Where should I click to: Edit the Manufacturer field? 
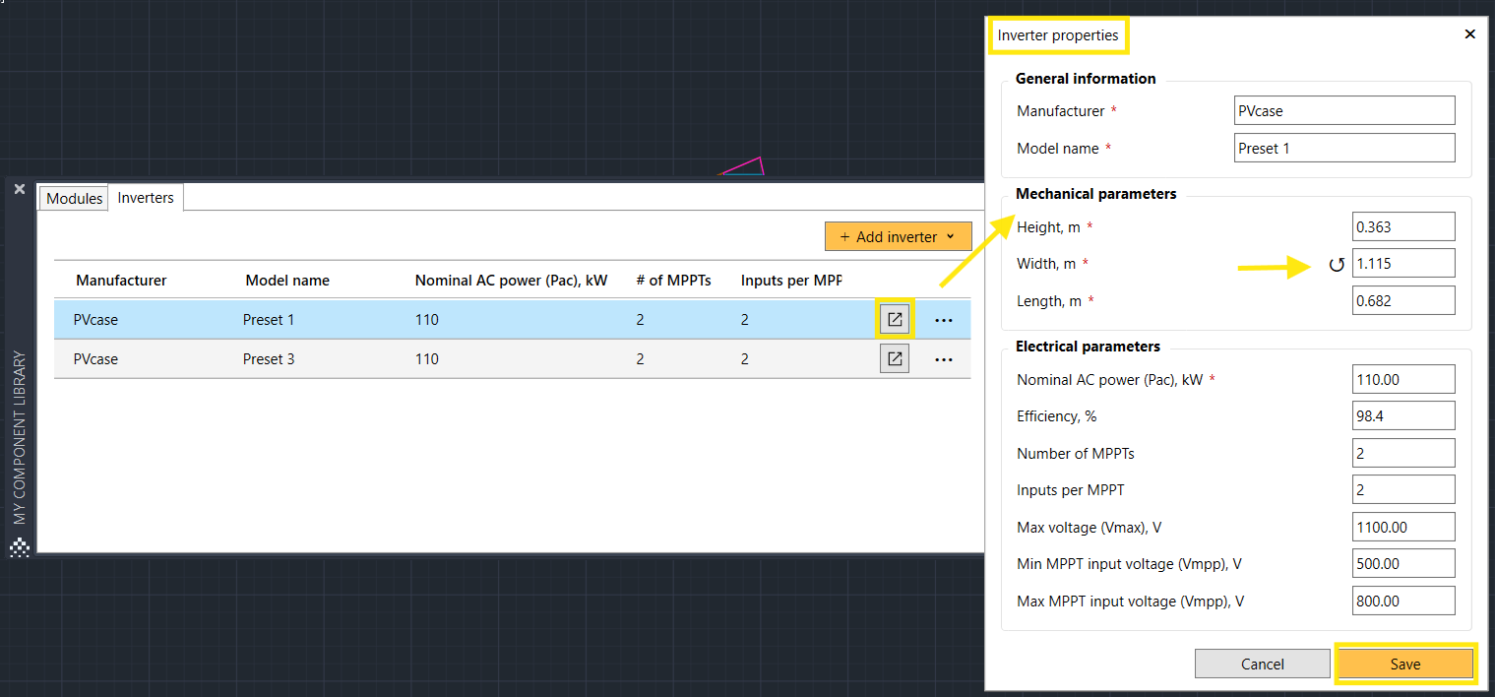pos(1344,111)
